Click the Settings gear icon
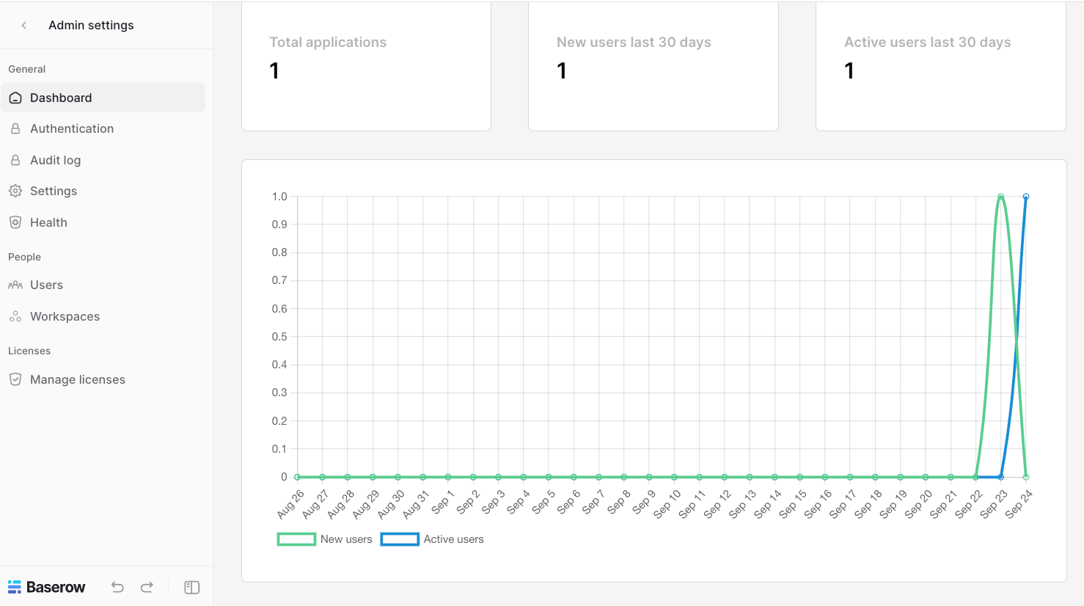The height and width of the screenshot is (606, 1084). click(x=15, y=191)
